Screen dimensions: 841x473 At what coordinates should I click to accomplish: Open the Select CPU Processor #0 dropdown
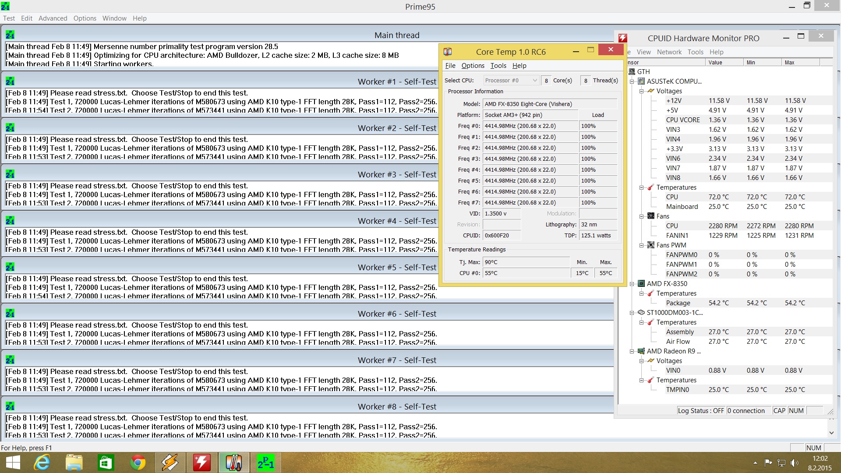511,80
